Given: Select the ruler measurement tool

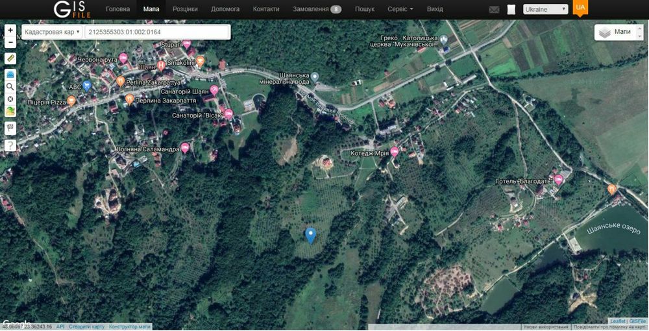Looking at the screenshot, I should (10, 59).
